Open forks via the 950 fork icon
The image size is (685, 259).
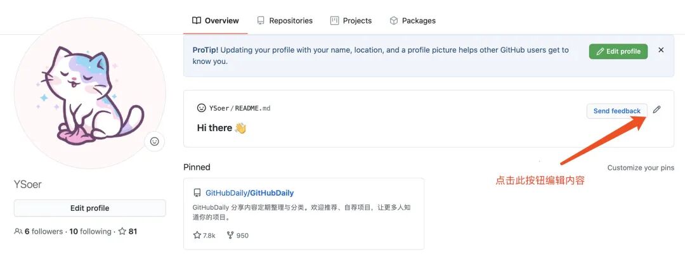pos(230,236)
